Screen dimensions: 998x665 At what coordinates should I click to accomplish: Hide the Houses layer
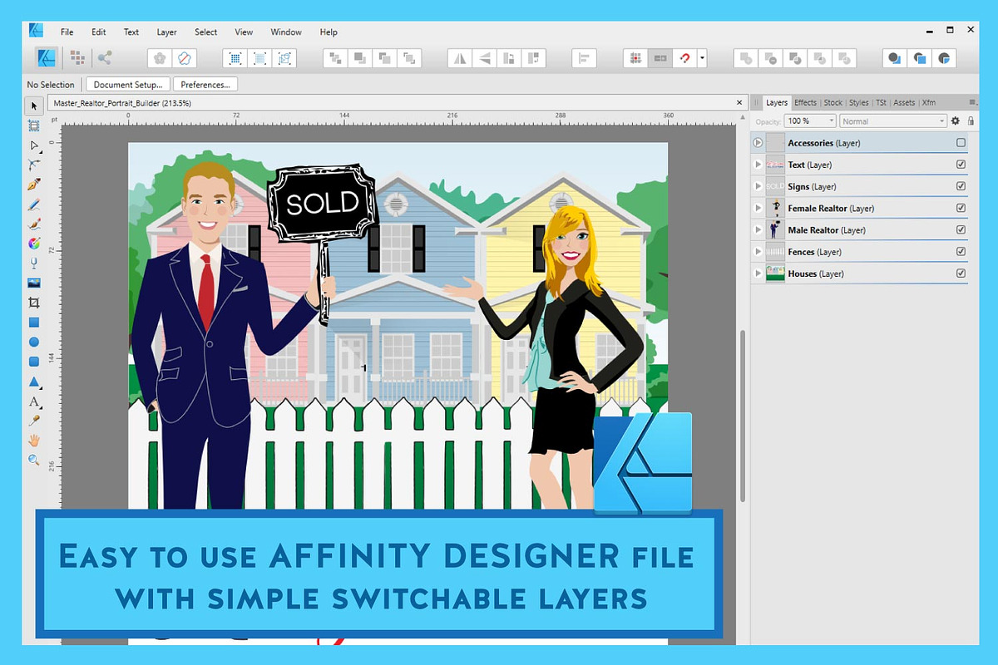tap(961, 273)
